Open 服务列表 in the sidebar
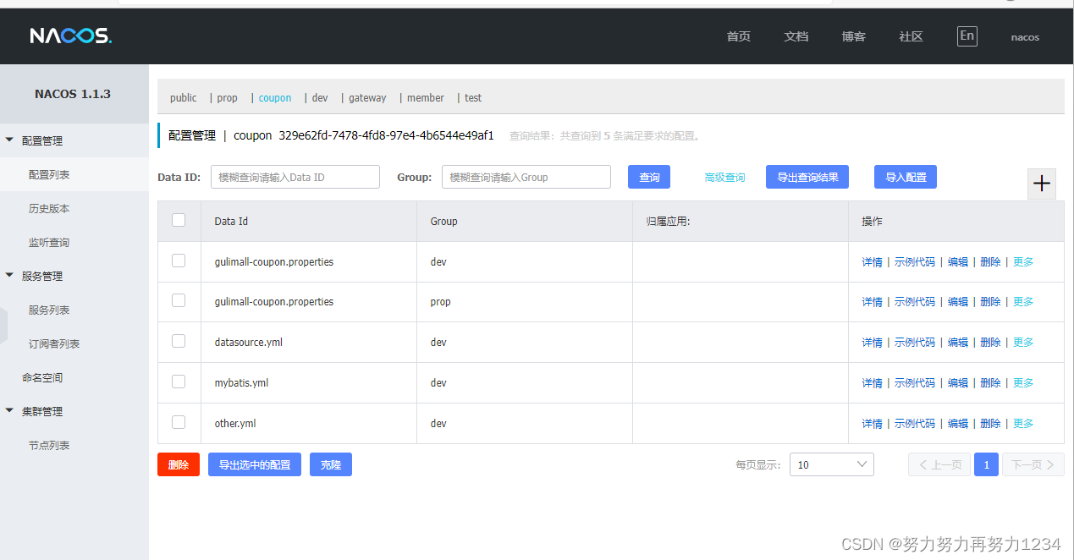 click(49, 310)
